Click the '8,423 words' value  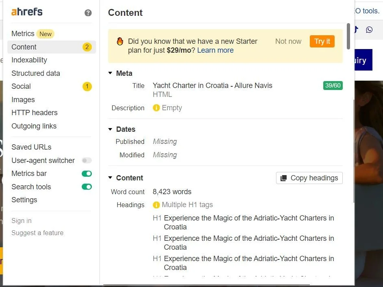172,192
